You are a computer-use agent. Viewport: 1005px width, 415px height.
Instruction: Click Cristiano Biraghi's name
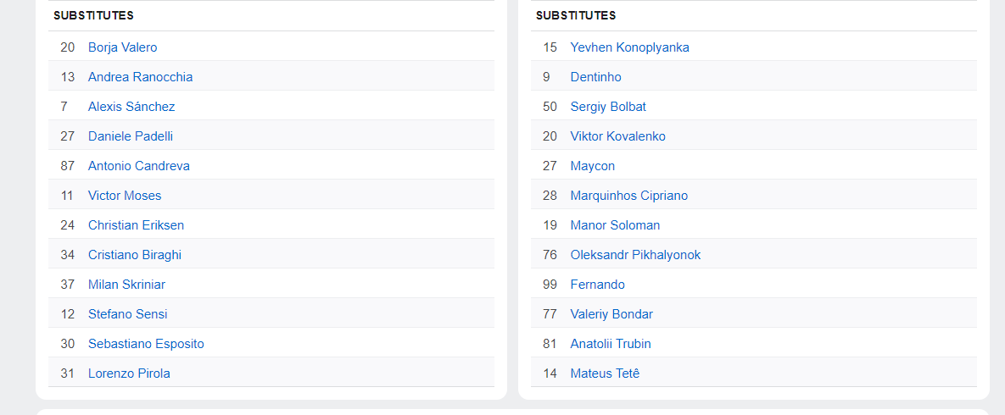(134, 255)
